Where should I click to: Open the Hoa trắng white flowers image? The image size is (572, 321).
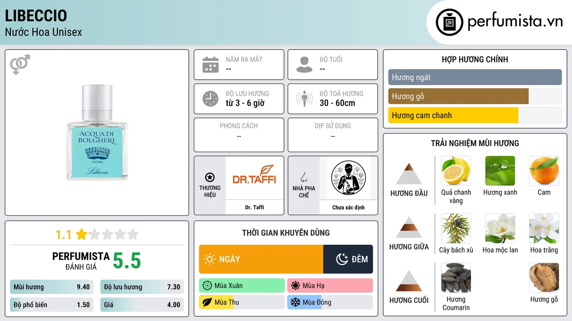pos(544,228)
